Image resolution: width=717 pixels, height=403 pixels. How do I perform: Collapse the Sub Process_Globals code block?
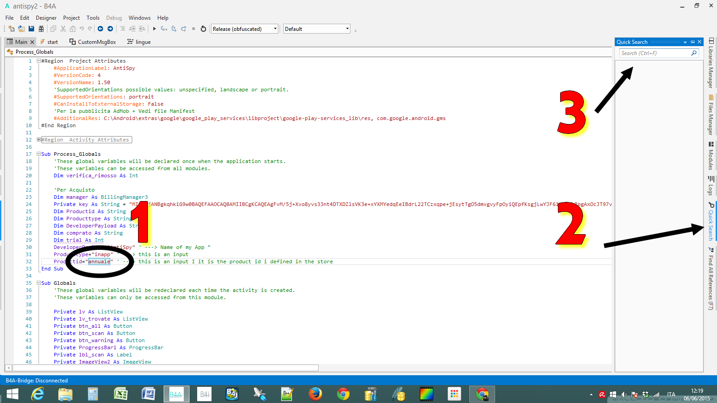click(x=39, y=154)
